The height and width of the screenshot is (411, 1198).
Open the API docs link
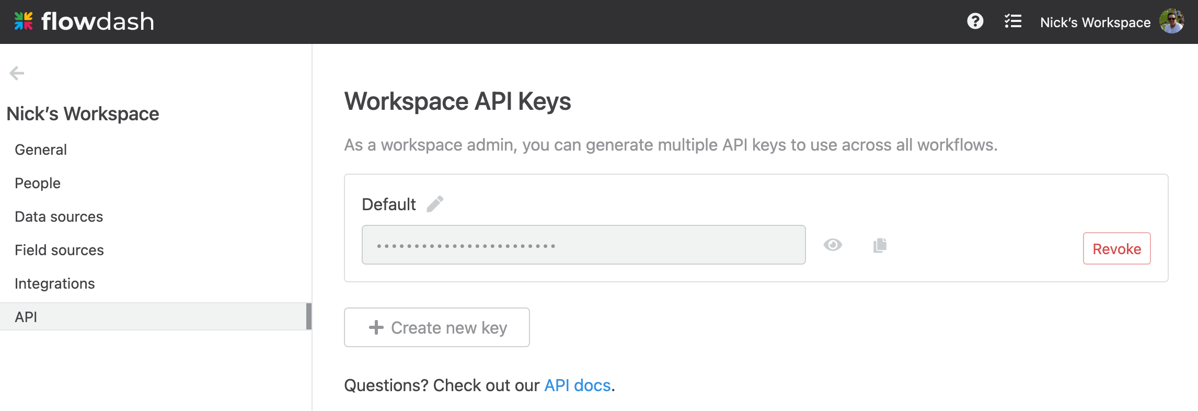pos(578,385)
